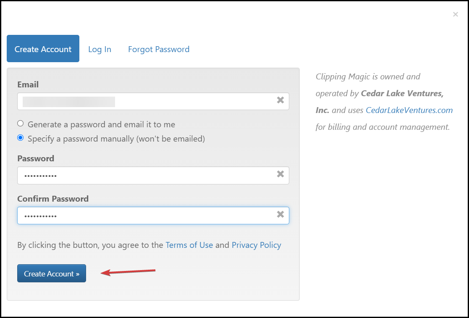The height and width of the screenshot is (318, 469).
Task: Clear the Confirm Password field using its X icon
Action: coord(280,214)
